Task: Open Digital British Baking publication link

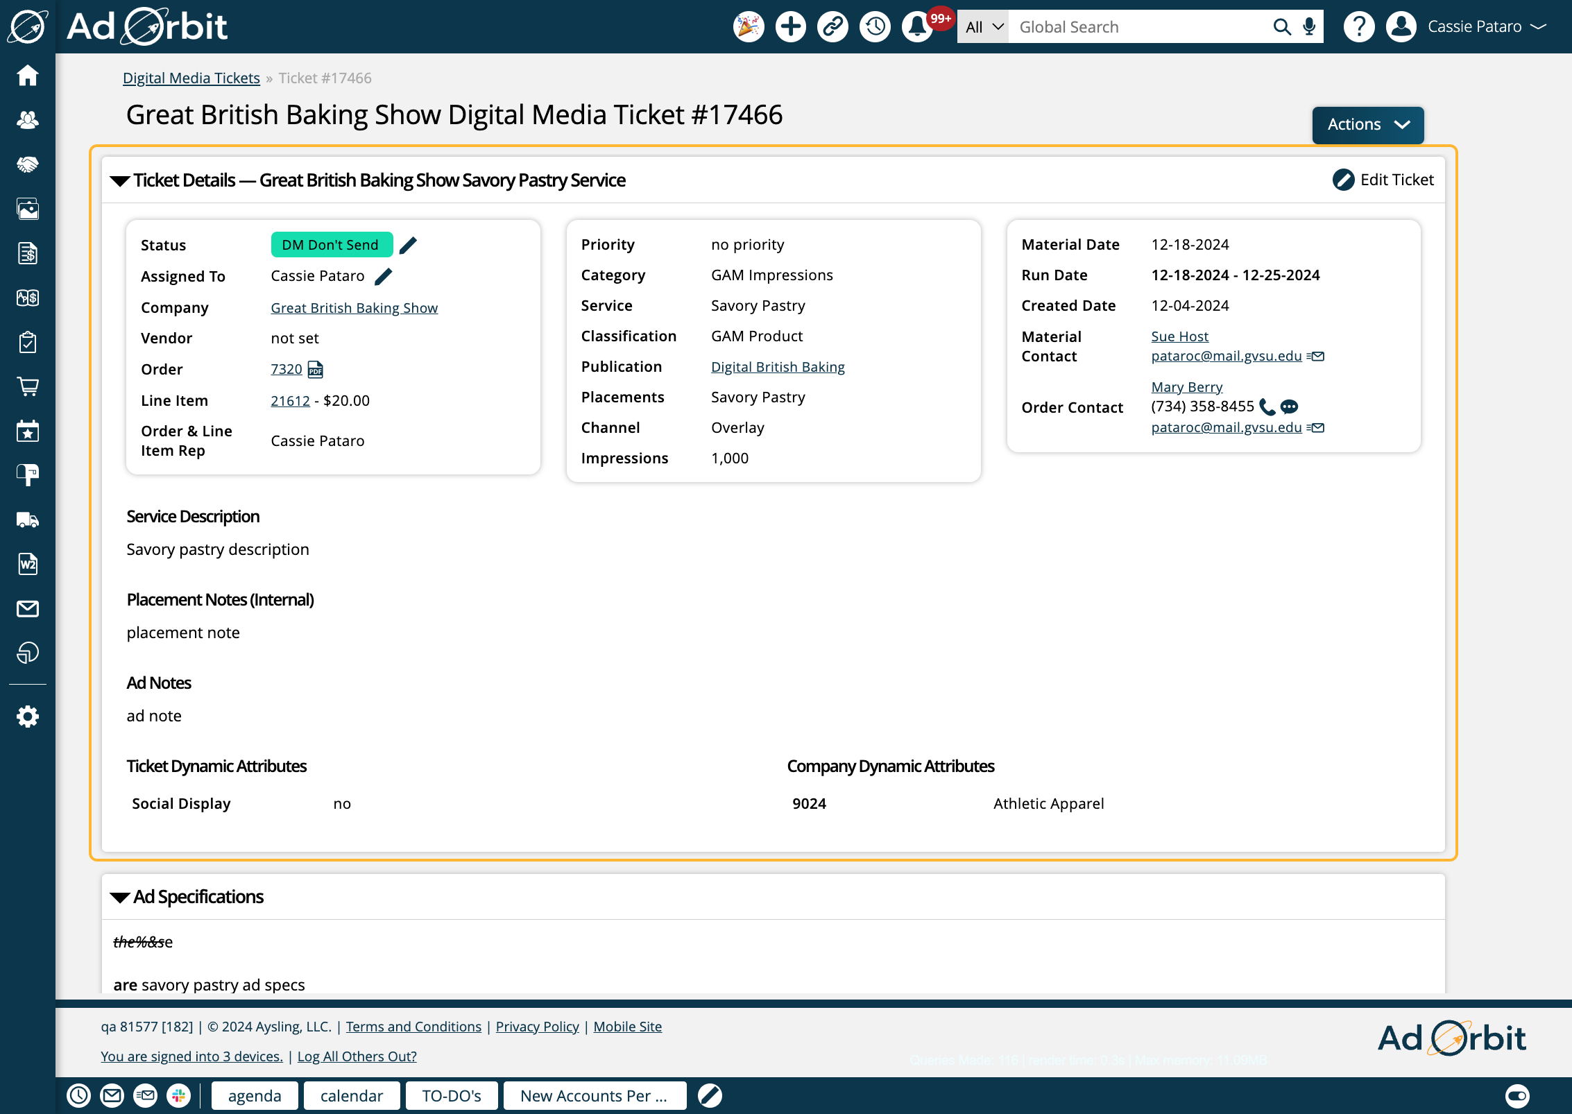Action: pos(778,366)
